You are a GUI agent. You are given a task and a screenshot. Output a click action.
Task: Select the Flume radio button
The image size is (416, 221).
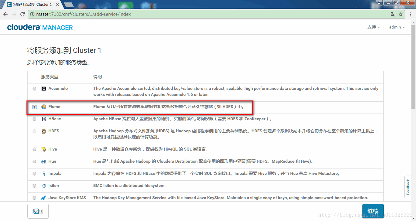pos(34,107)
